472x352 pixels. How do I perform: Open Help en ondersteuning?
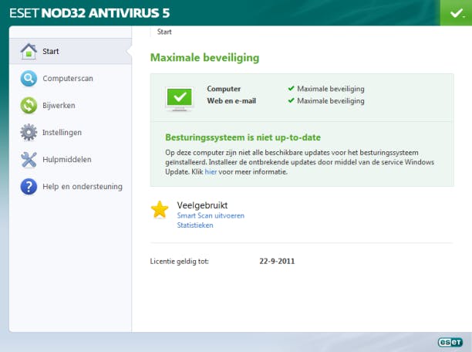click(x=70, y=187)
